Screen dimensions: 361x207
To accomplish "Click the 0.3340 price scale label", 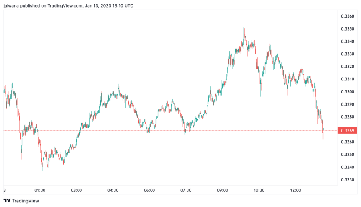I will pyautogui.click(x=348, y=41).
